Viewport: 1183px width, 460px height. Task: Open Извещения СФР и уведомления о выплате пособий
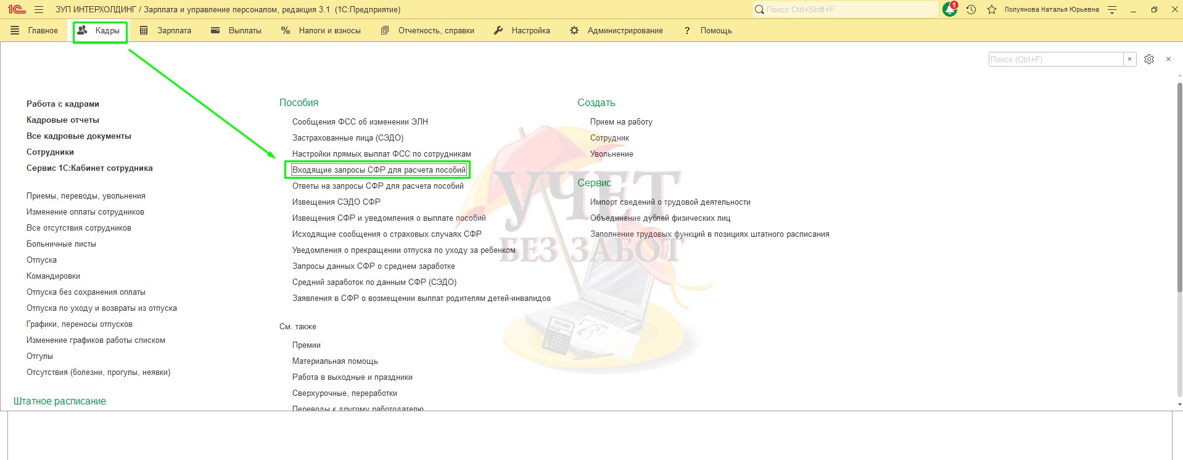pyautogui.click(x=389, y=218)
